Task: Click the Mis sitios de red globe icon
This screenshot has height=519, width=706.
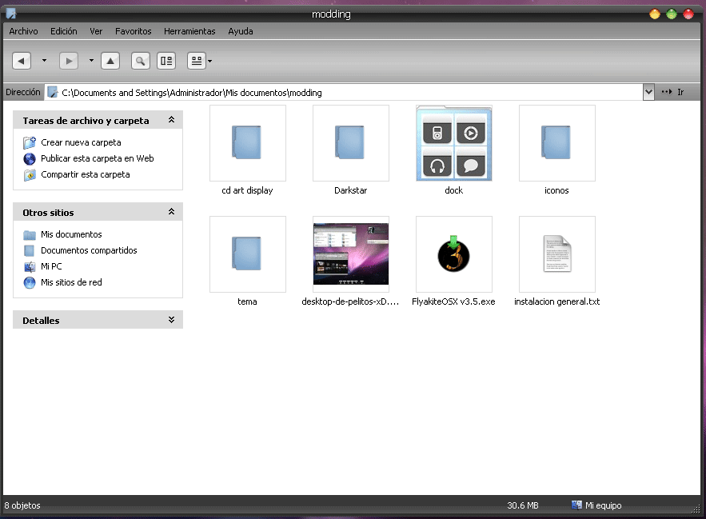Action: click(30, 282)
